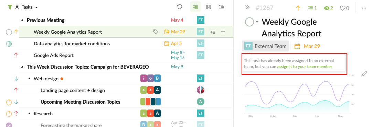The height and width of the screenshot is (127, 373).
Task: Click task number #1267
Action: [x=264, y=8]
